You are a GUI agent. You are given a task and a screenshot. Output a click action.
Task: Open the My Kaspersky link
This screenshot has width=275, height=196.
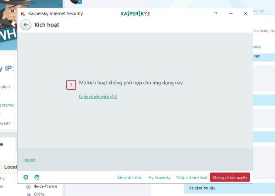[160, 177]
